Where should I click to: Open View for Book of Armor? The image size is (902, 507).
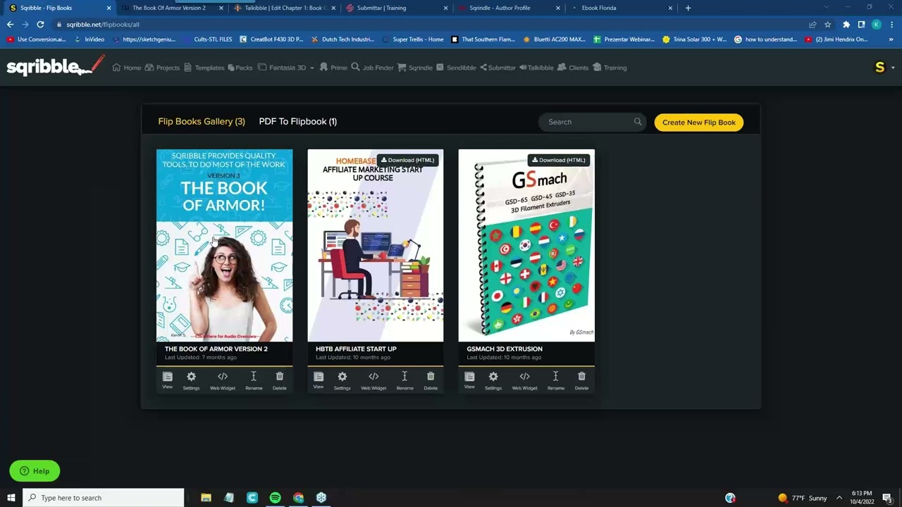[x=167, y=380]
